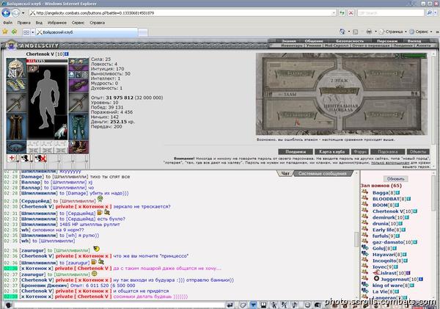
Task: Switch to the Системные сообщения tab
Action: pyautogui.click(x=323, y=174)
